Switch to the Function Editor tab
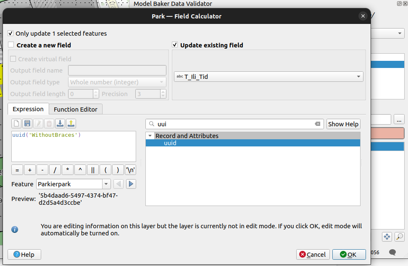Image resolution: width=408 pixels, height=266 pixels. point(76,109)
